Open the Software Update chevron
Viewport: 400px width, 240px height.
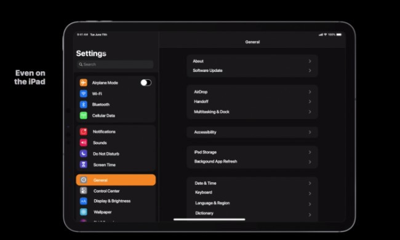(x=310, y=71)
